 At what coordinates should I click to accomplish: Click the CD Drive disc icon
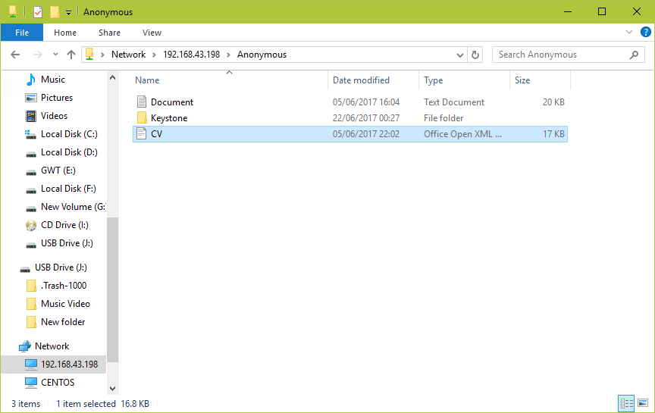[31, 226]
